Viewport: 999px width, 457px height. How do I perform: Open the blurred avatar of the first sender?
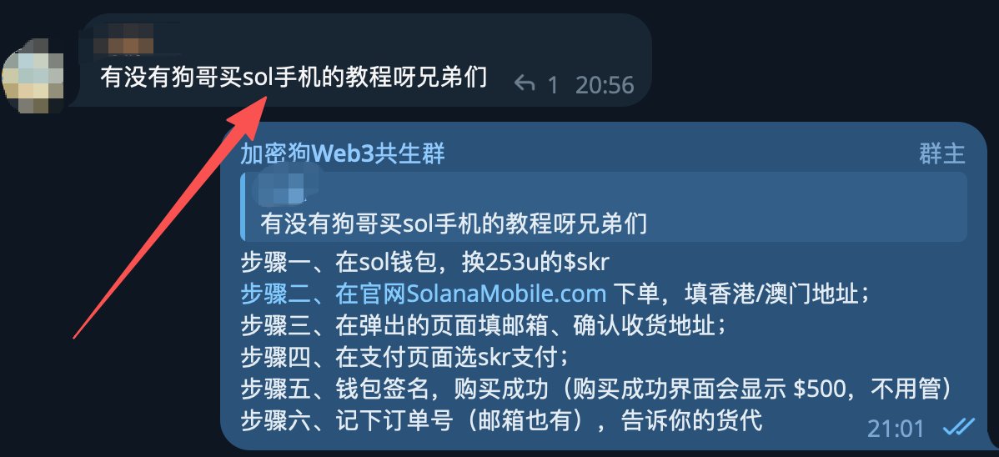click(x=33, y=75)
